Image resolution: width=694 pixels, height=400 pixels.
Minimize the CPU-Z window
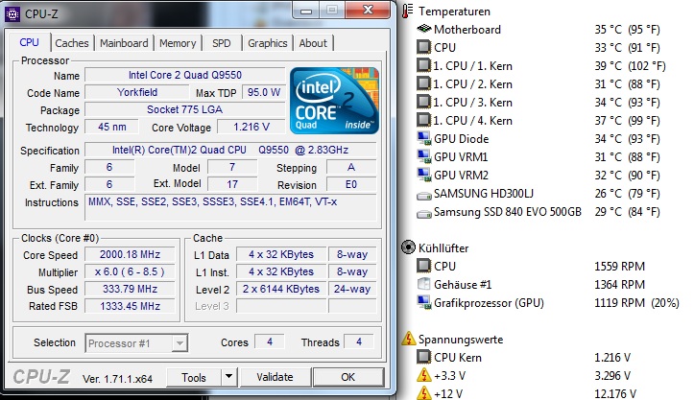pos(306,11)
